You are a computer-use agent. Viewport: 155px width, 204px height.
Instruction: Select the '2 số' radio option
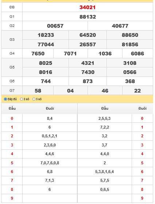pos(22,99)
